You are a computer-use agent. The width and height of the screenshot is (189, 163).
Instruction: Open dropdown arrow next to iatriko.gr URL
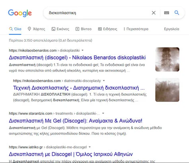(90, 147)
